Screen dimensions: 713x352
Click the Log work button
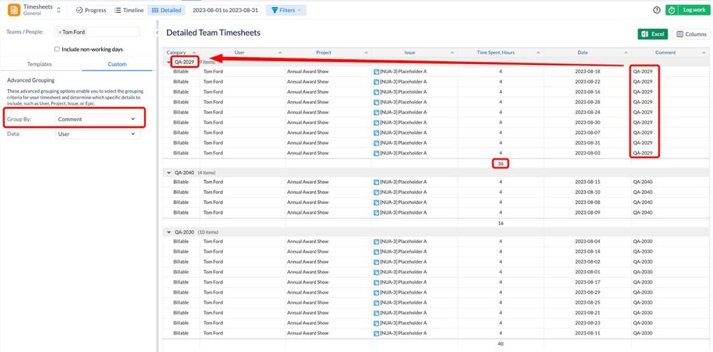(x=688, y=10)
